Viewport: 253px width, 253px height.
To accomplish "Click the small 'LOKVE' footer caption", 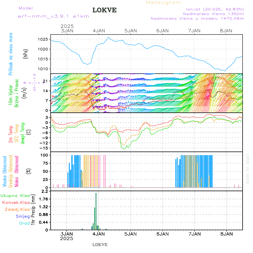I will [100, 245].
